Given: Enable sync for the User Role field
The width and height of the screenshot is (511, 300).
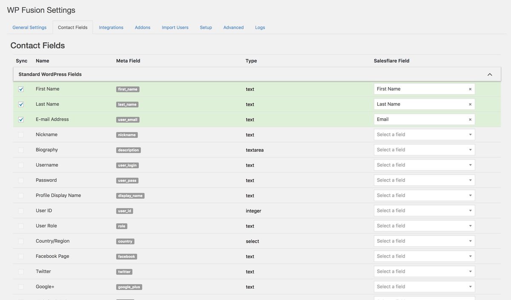Looking at the screenshot, I should pos(21,226).
